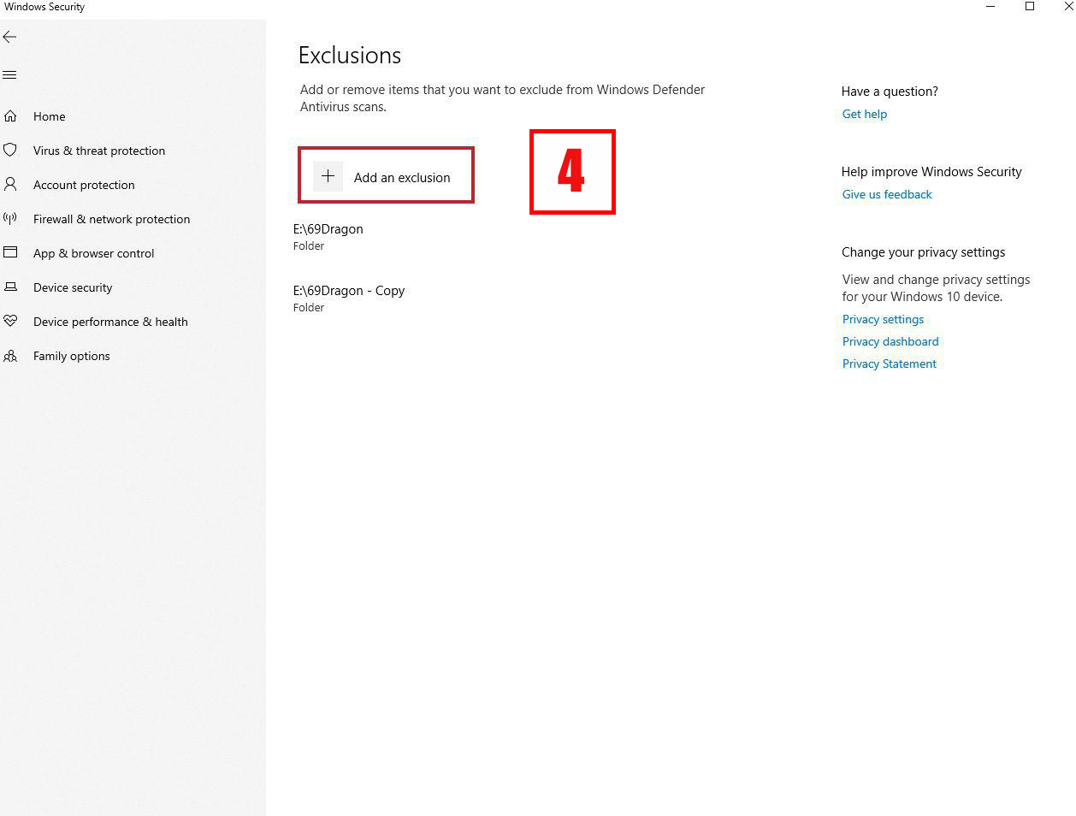
Task: Open Firewall & network protection
Action: (x=111, y=219)
